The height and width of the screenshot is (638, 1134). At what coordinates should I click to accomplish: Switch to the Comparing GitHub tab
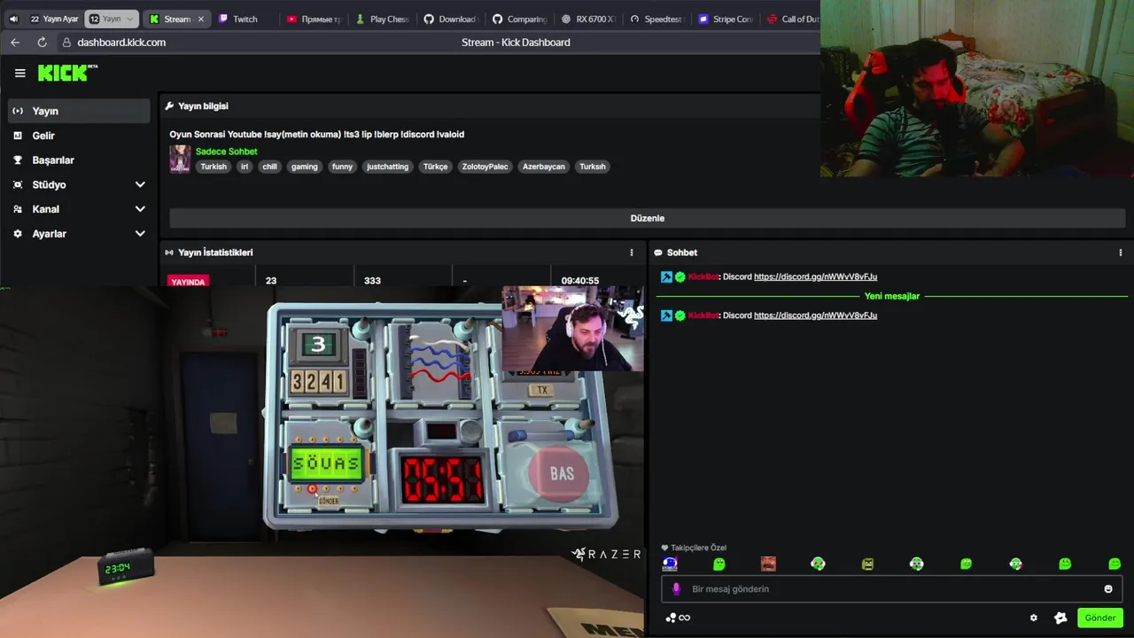519,19
